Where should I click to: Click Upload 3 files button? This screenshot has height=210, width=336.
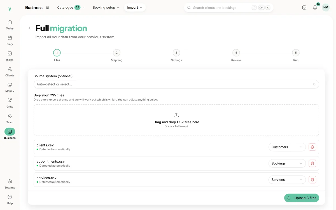(302, 198)
